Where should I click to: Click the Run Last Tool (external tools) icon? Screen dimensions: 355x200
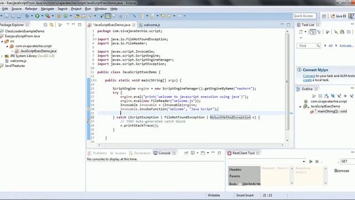point(48,16)
